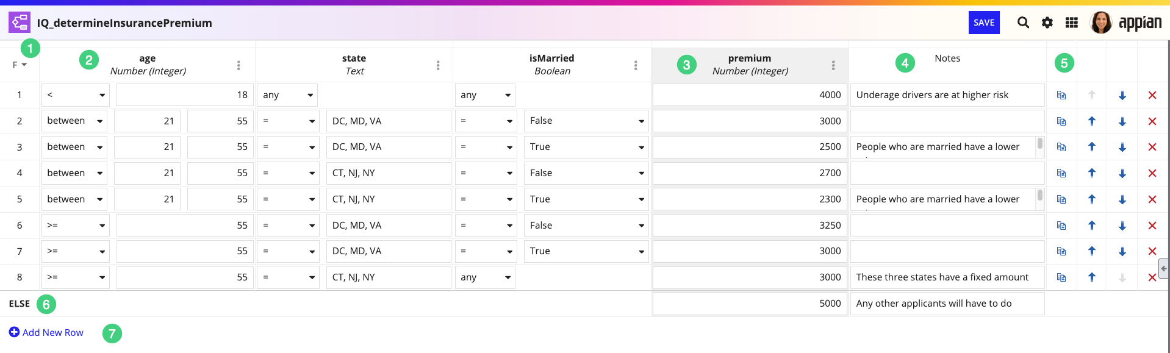Image resolution: width=1170 pixels, height=353 pixels.
Task: Open the age column options menu
Action: 239,65
